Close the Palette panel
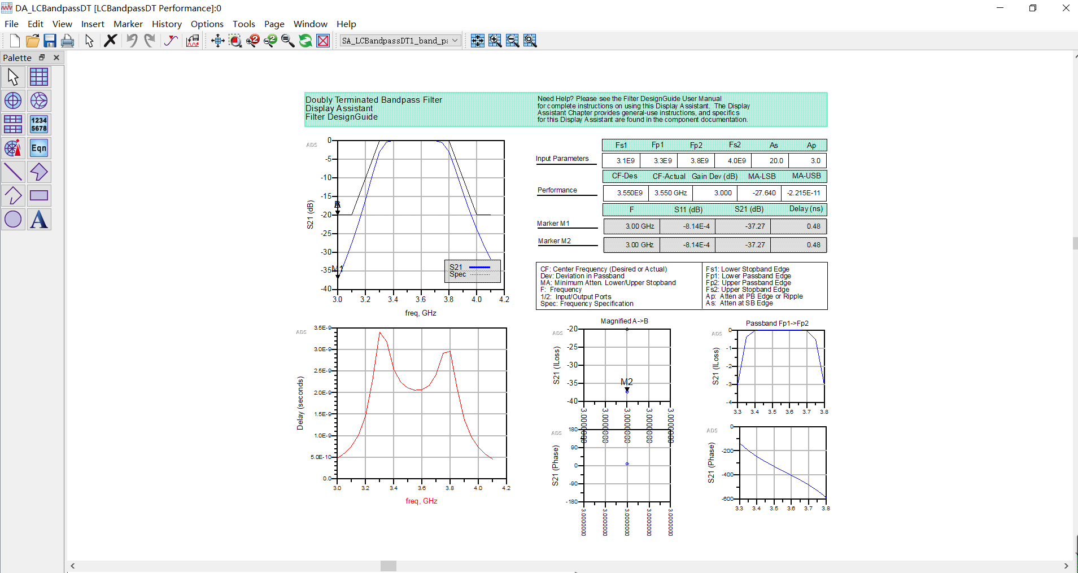Viewport: 1078px width, 573px height. point(56,58)
